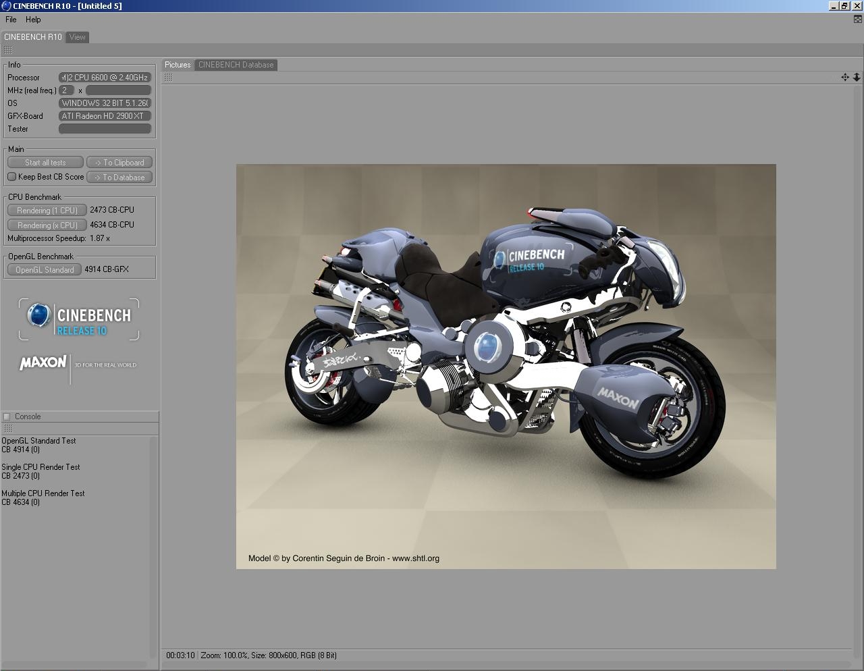Screen dimensions: 864x671
Task: Click the render time 00:03:10 status
Action: tap(180, 655)
